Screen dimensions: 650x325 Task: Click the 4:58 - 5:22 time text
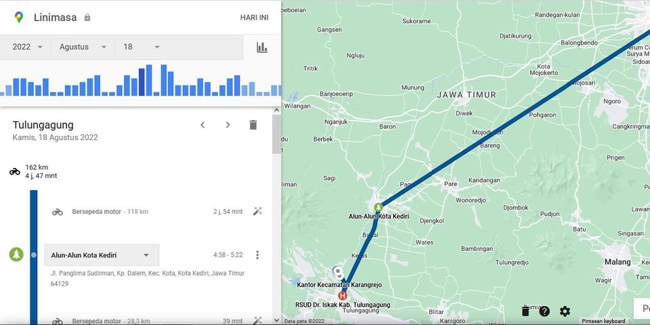[x=228, y=255]
